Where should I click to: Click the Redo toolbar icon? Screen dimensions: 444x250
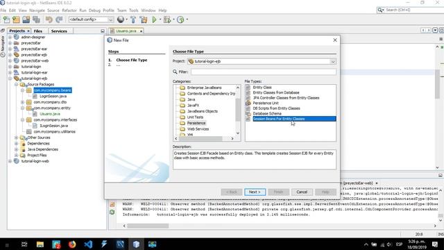59,19
